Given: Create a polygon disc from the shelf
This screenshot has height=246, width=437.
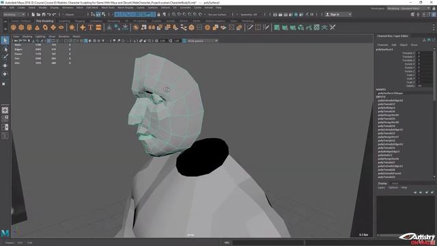Looking at the screenshot, I should tap(61, 27).
